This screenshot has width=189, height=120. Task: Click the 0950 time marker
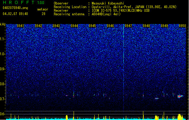pyautogui.click(x=182, y=26)
